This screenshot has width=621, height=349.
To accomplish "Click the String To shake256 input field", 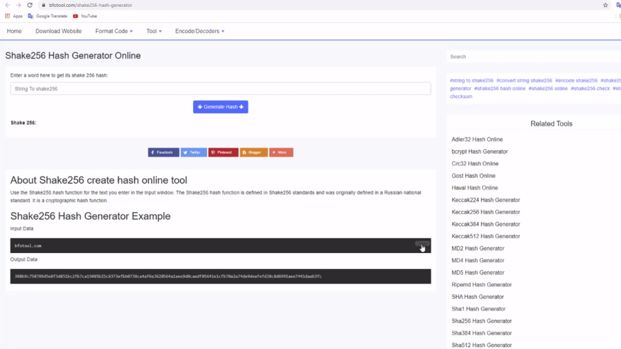I will [220, 89].
